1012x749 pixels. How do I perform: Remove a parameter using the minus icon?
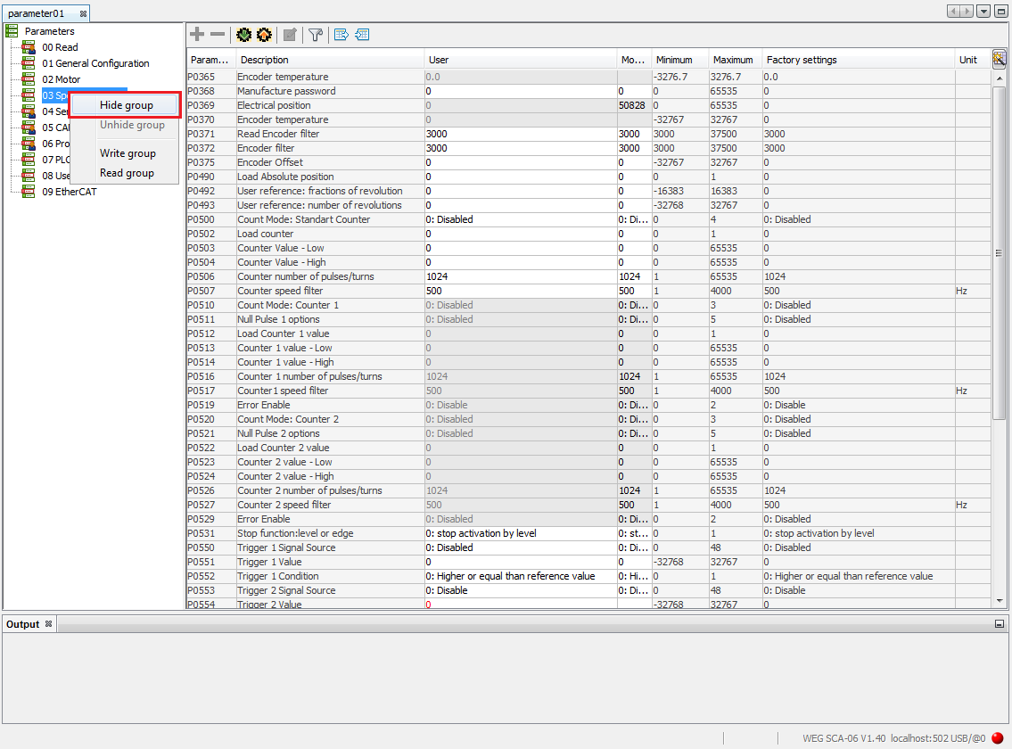click(217, 34)
